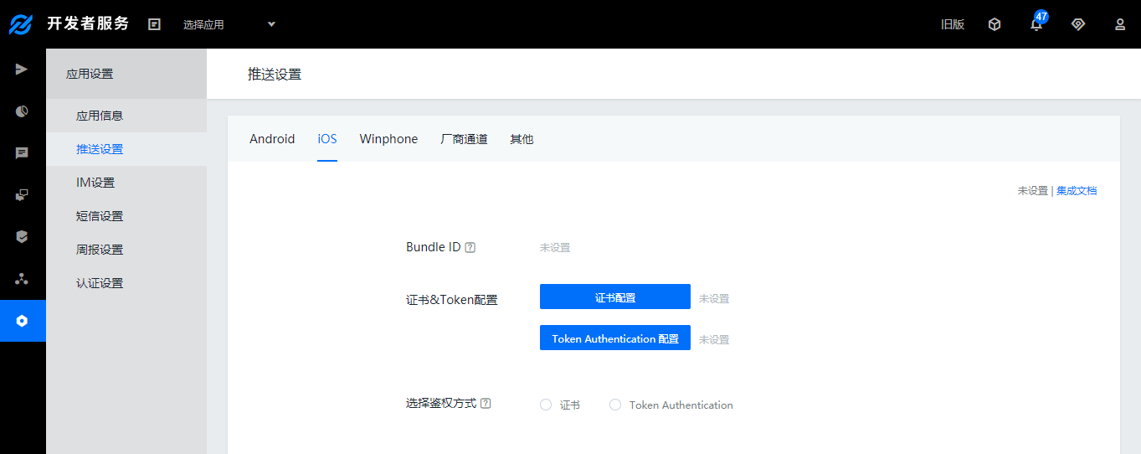The image size is (1141, 454).
Task: Open the settings hexagon icon in sidebar
Action: (23, 321)
